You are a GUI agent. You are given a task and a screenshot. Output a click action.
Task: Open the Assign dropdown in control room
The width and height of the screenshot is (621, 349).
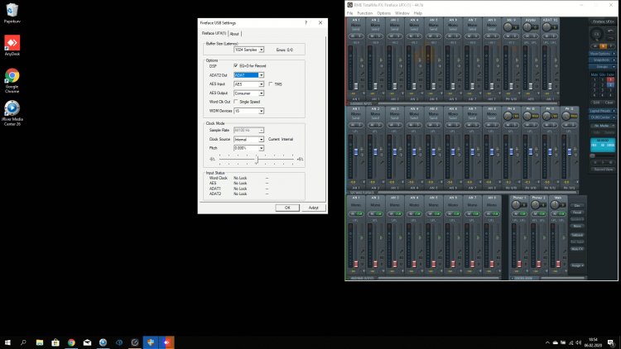tap(577, 265)
